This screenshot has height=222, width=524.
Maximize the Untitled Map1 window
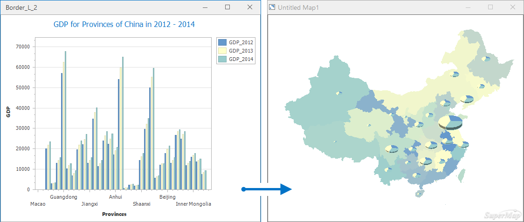(x=490, y=7)
